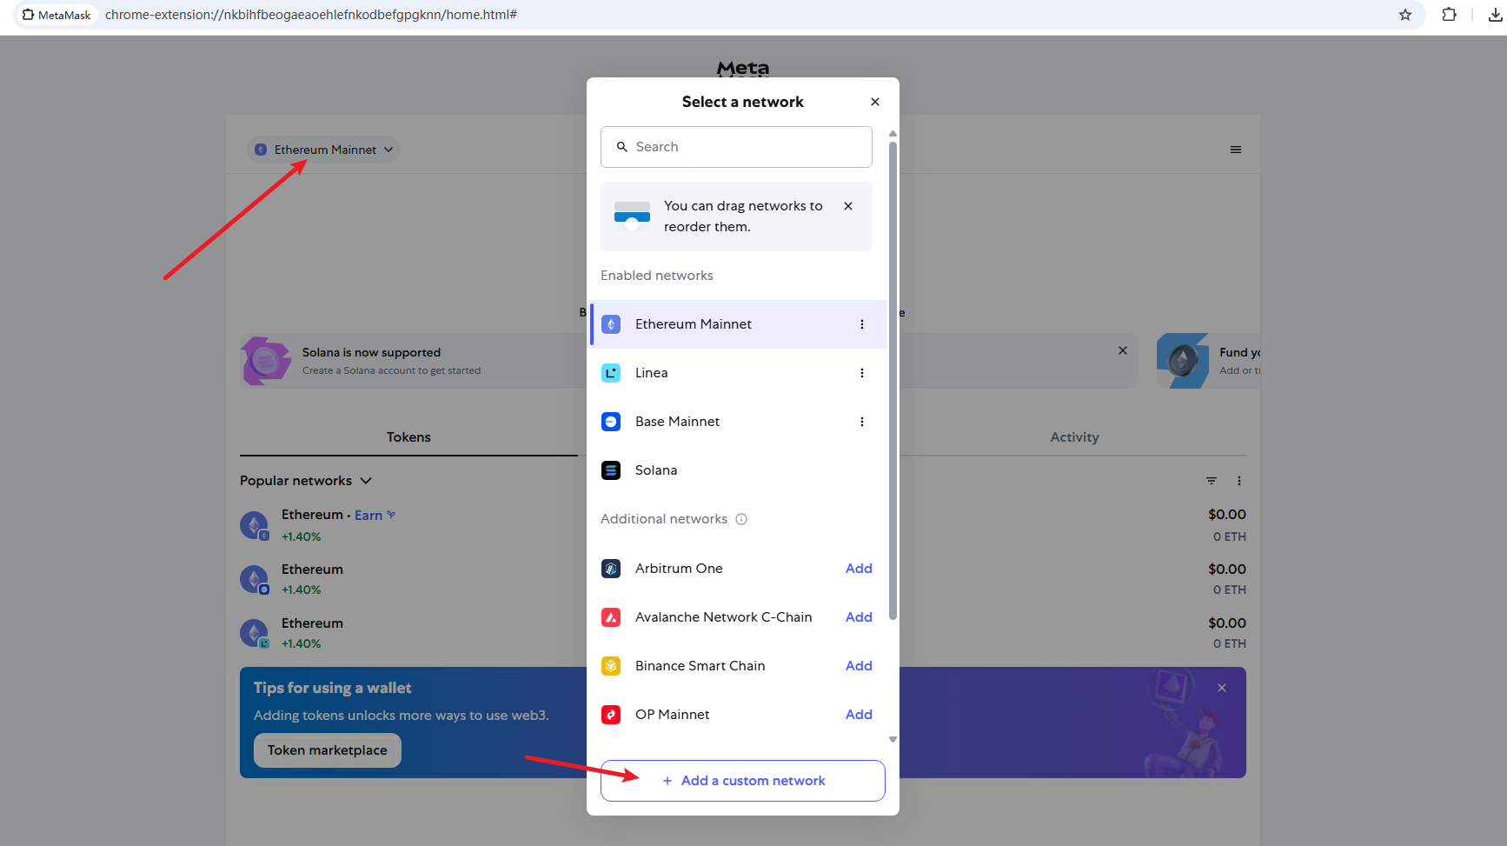Open the Ethereum Mainnet network dropdown
The width and height of the screenshot is (1507, 846).
click(x=324, y=150)
